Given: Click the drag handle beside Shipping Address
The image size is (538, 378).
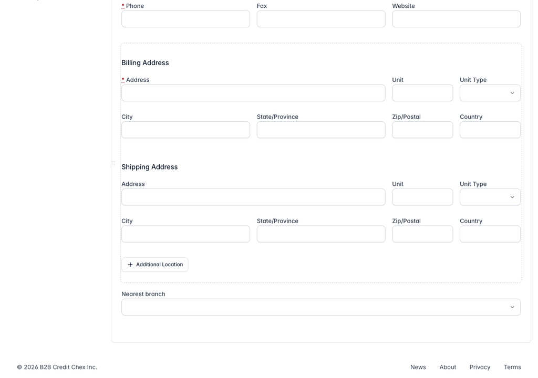Looking at the screenshot, I should coord(113,163).
